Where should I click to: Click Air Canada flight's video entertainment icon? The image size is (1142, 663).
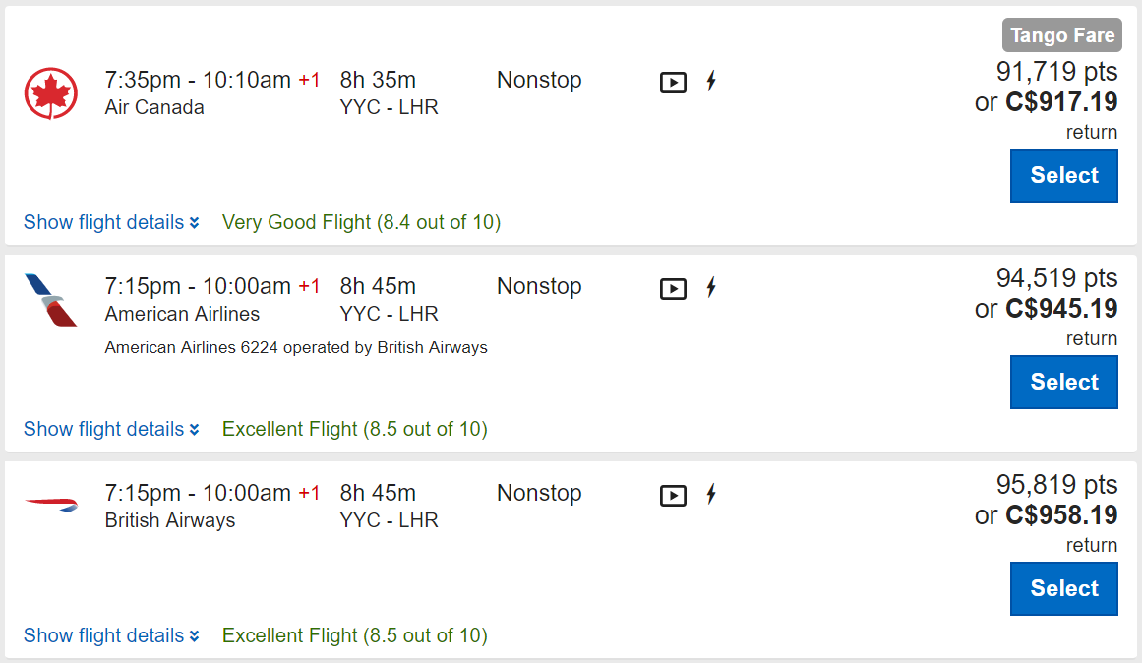click(x=673, y=82)
